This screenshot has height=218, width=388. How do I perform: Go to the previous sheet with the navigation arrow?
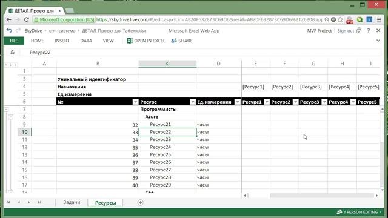pyautogui.click(x=19, y=202)
